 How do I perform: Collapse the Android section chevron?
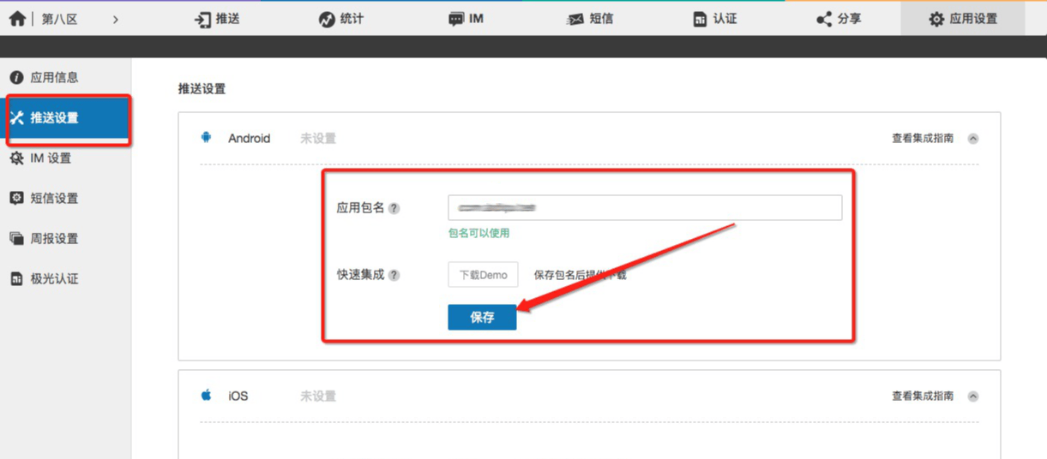coord(973,139)
